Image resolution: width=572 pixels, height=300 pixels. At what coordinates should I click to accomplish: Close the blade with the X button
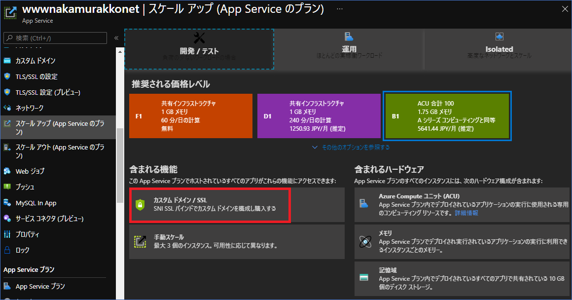pyautogui.click(x=565, y=9)
